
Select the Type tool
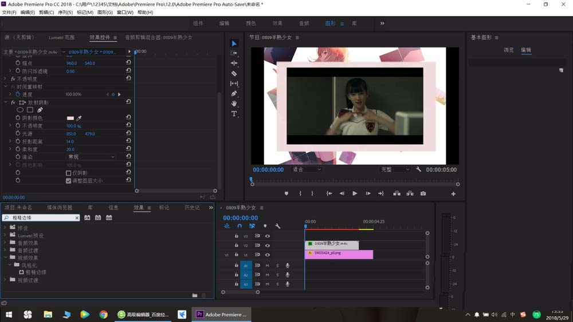[x=234, y=114]
